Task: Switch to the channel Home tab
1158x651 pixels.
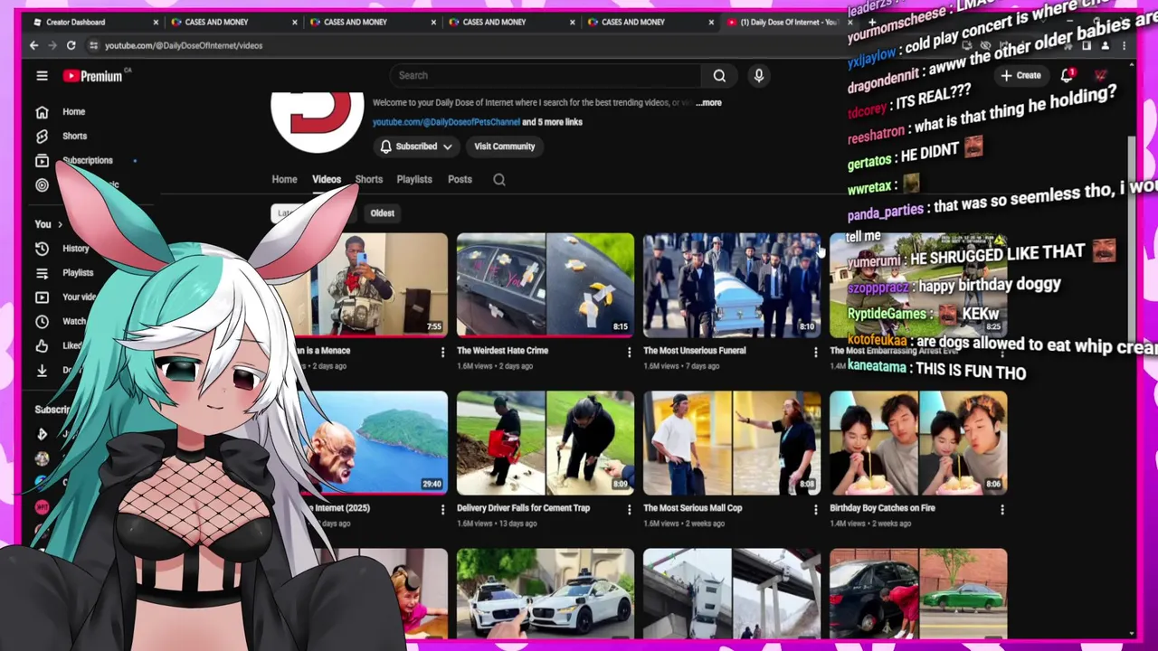Action: [284, 179]
